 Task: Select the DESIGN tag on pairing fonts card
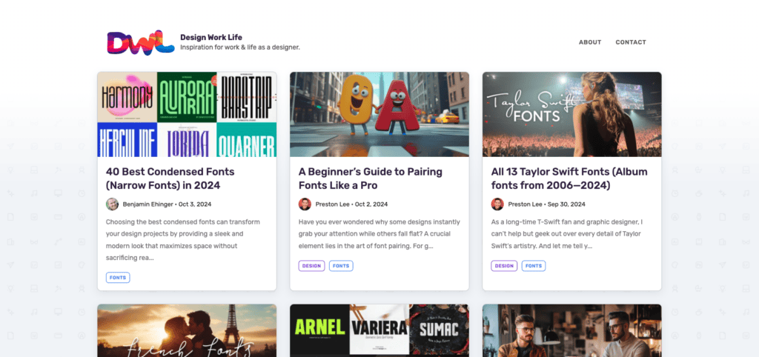pos(312,266)
